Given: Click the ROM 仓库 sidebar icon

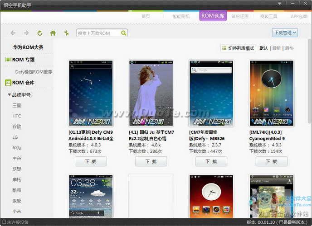Looking at the screenshot, I should [8, 83].
